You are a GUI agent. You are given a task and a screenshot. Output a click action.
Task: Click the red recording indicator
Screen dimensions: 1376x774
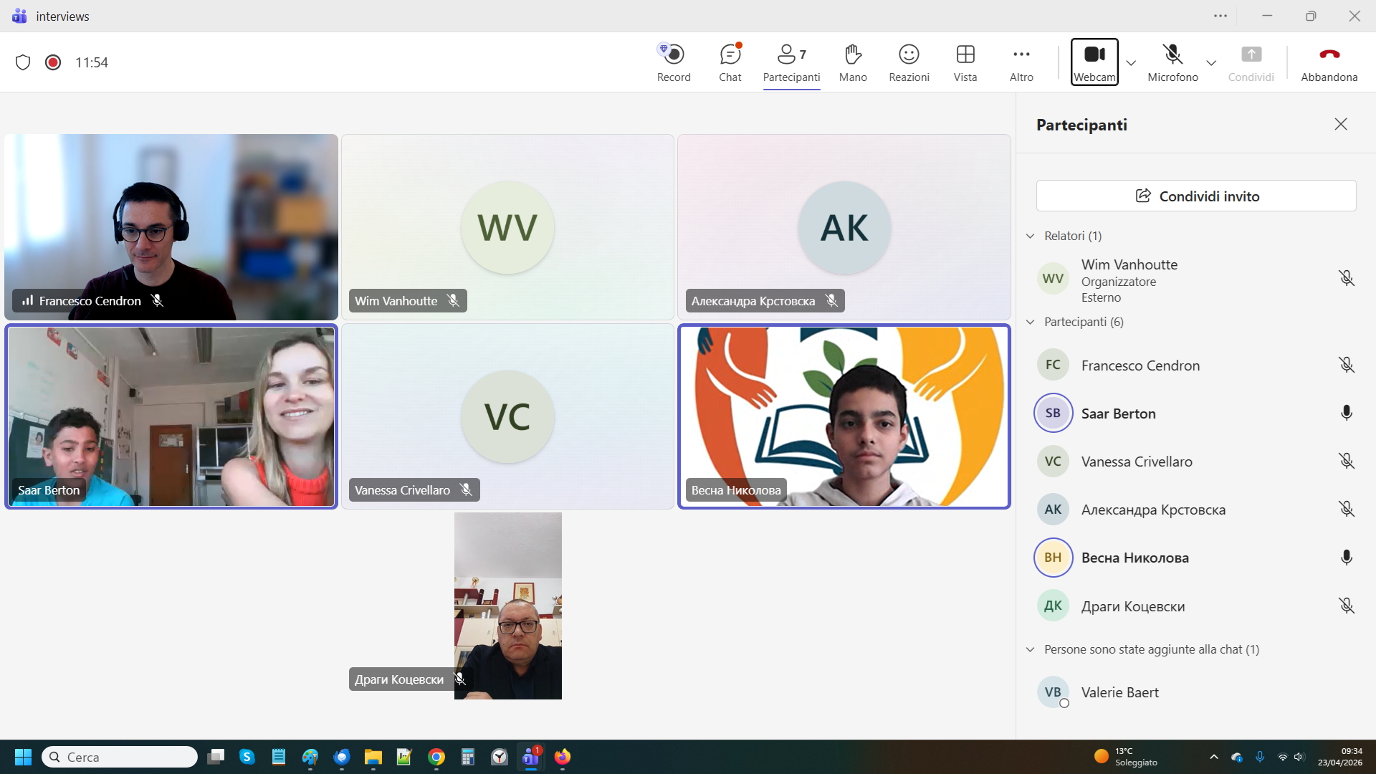point(53,62)
